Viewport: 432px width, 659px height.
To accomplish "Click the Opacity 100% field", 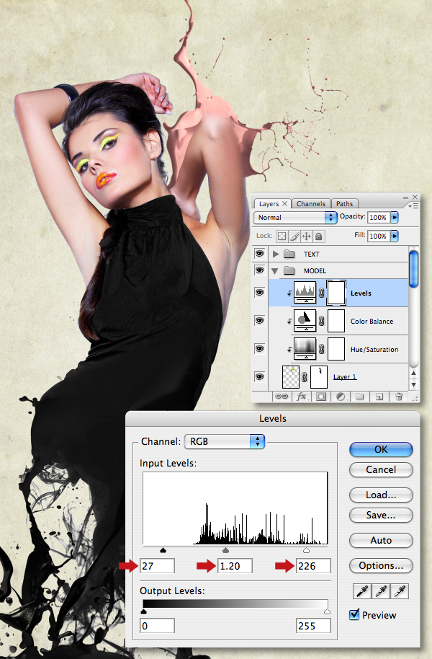I will click(379, 217).
